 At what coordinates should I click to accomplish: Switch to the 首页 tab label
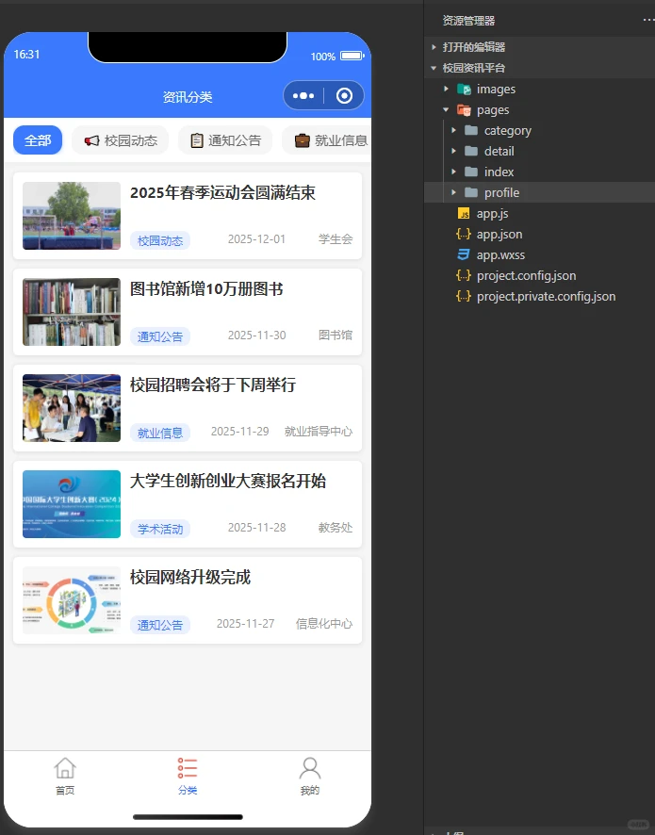coord(65,791)
